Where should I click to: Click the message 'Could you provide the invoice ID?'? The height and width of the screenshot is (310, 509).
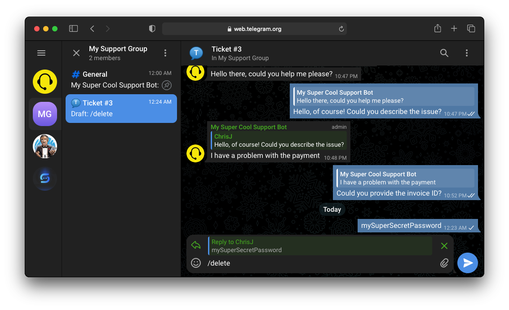(389, 193)
